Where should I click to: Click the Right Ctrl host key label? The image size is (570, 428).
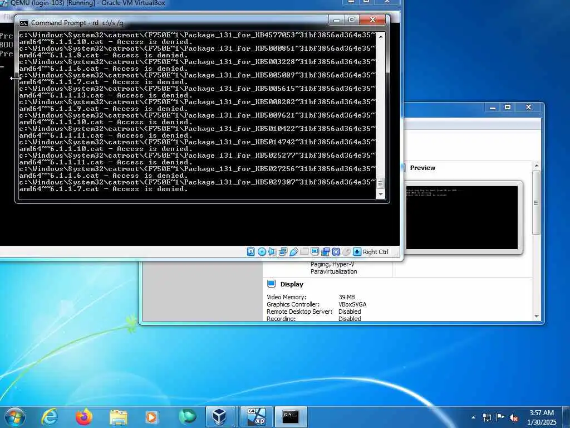click(x=376, y=252)
